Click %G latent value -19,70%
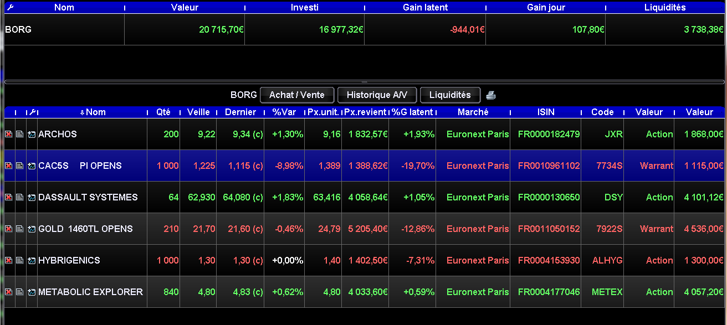The width and height of the screenshot is (727, 325). click(x=418, y=166)
